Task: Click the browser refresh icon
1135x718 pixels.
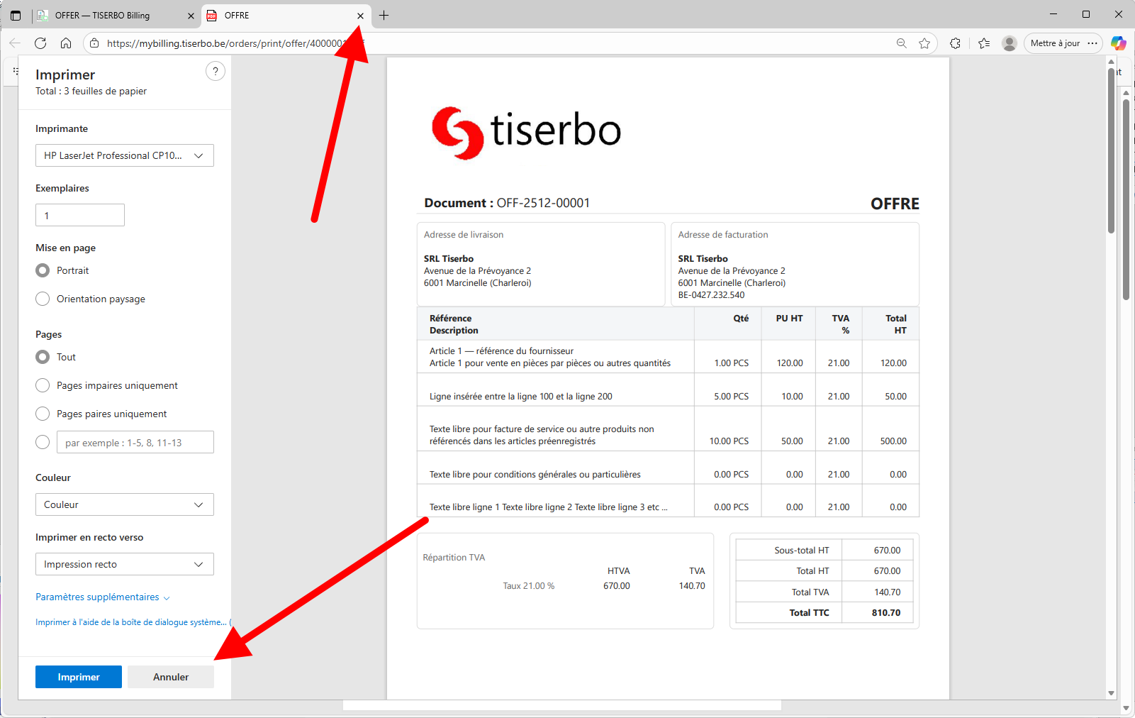Action: pos(40,43)
